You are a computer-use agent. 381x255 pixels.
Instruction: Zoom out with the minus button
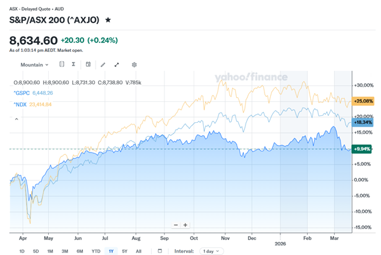tap(176, 225)
